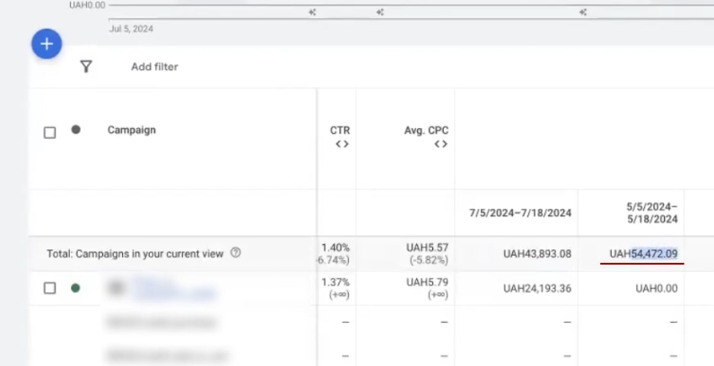
Task: Click the blue plus new campaign button
Action: pos(47,43)
